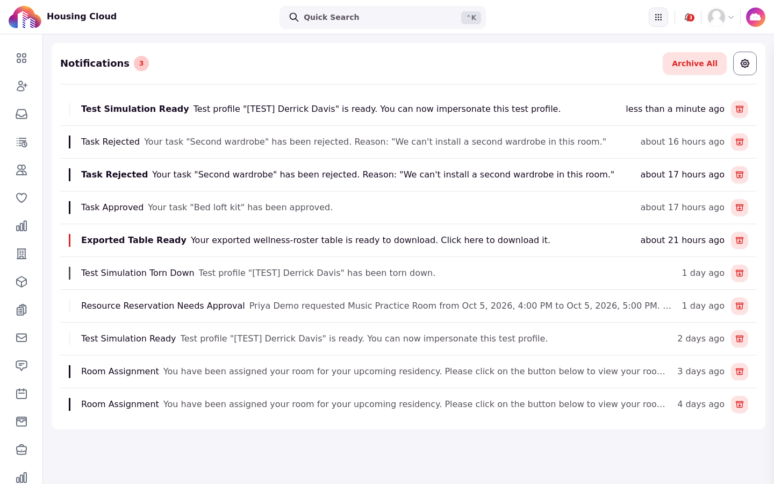Open notification settings gear button
The height and width of the screenshot is (484, 774).
[x=745, y=63]
